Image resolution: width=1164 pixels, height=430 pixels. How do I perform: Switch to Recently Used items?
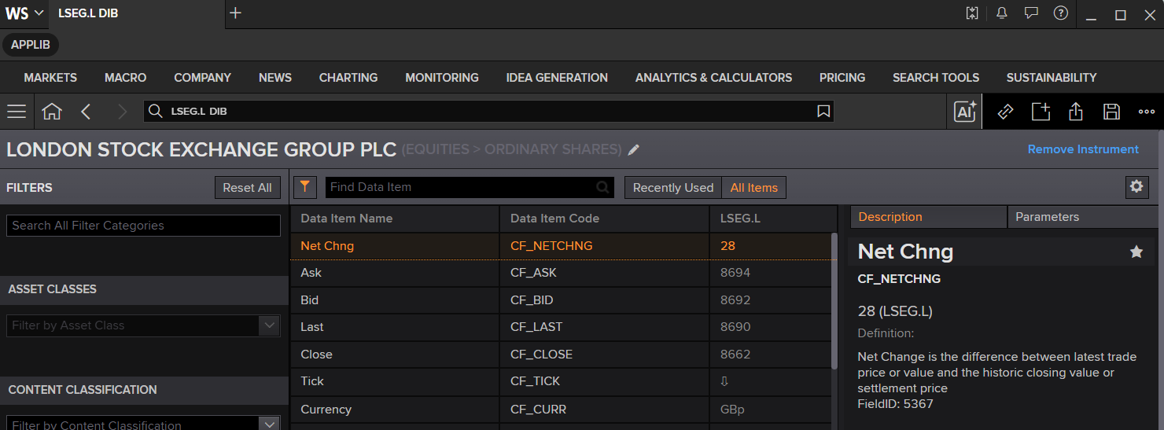673,188
